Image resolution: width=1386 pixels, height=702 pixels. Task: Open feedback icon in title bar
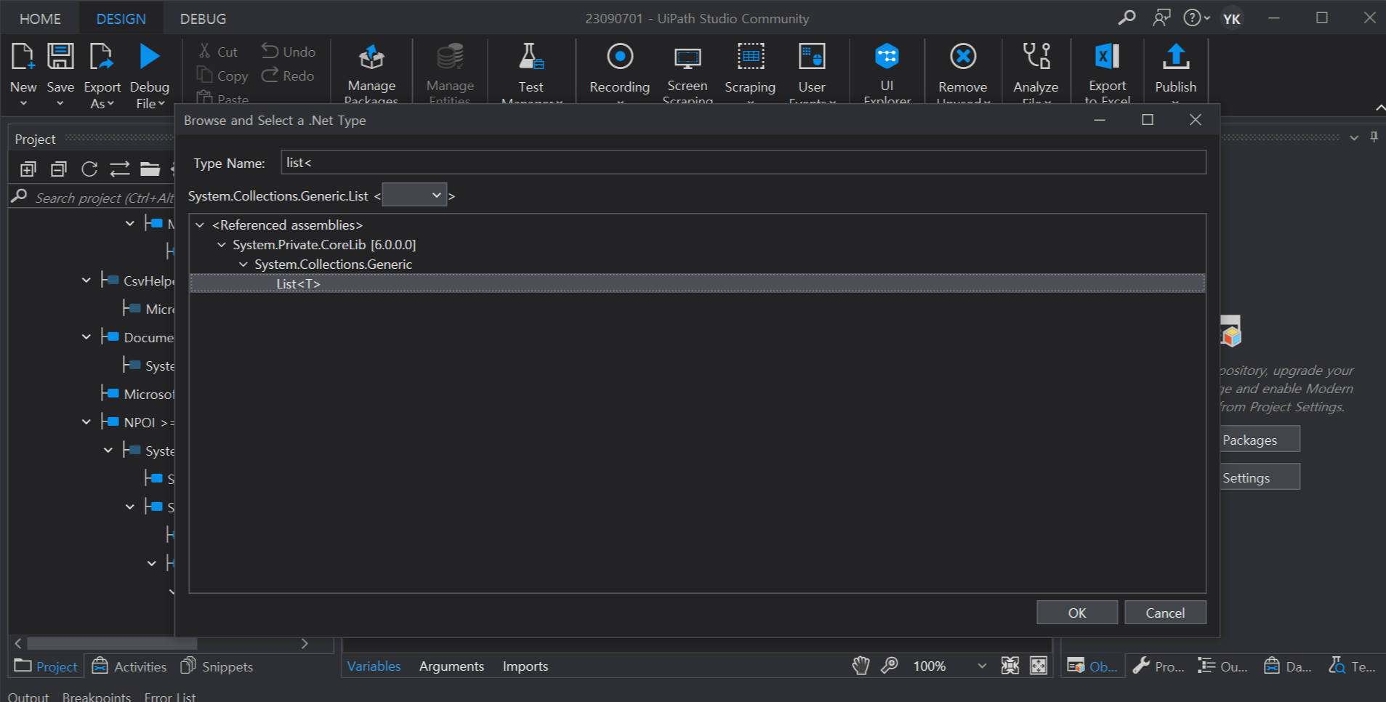[x=1161, y=17]
